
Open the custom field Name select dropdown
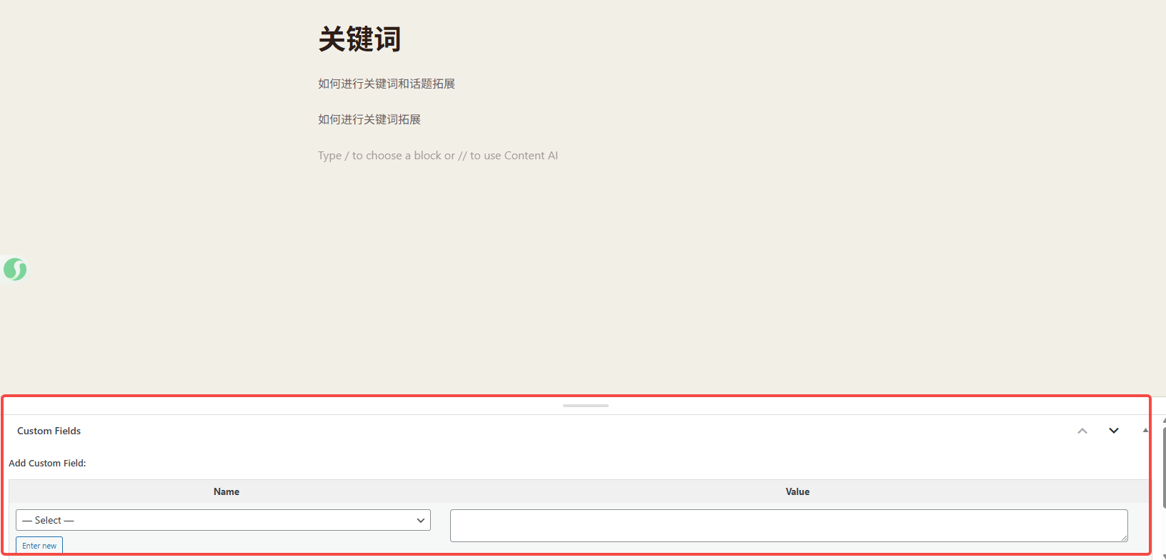coord(223,520)
